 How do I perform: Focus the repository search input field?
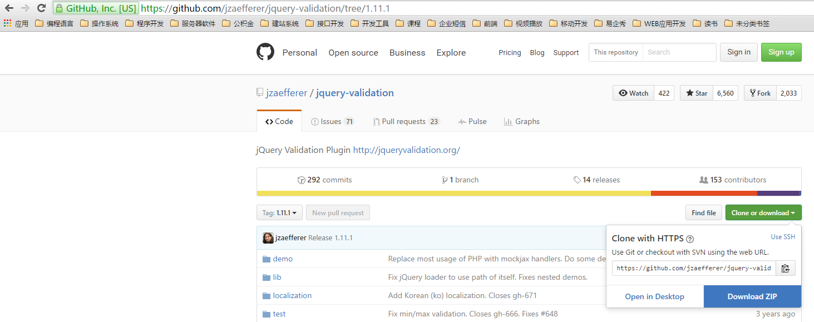[679, 52]
